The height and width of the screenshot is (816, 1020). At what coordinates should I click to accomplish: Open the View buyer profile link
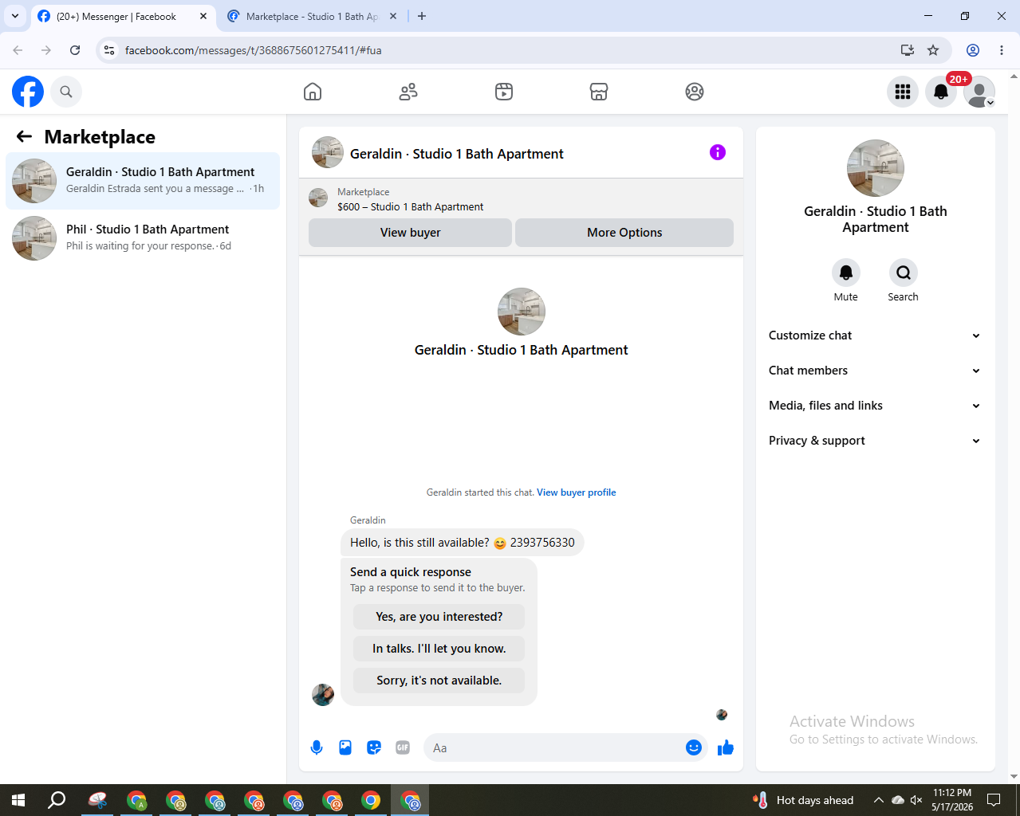577,492
